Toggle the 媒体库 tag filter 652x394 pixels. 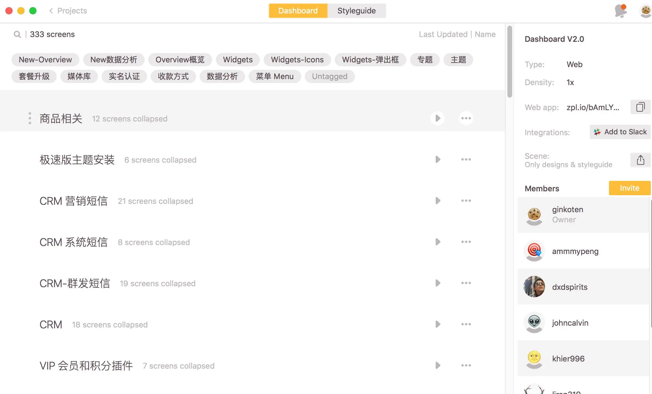tap(79, 76)
